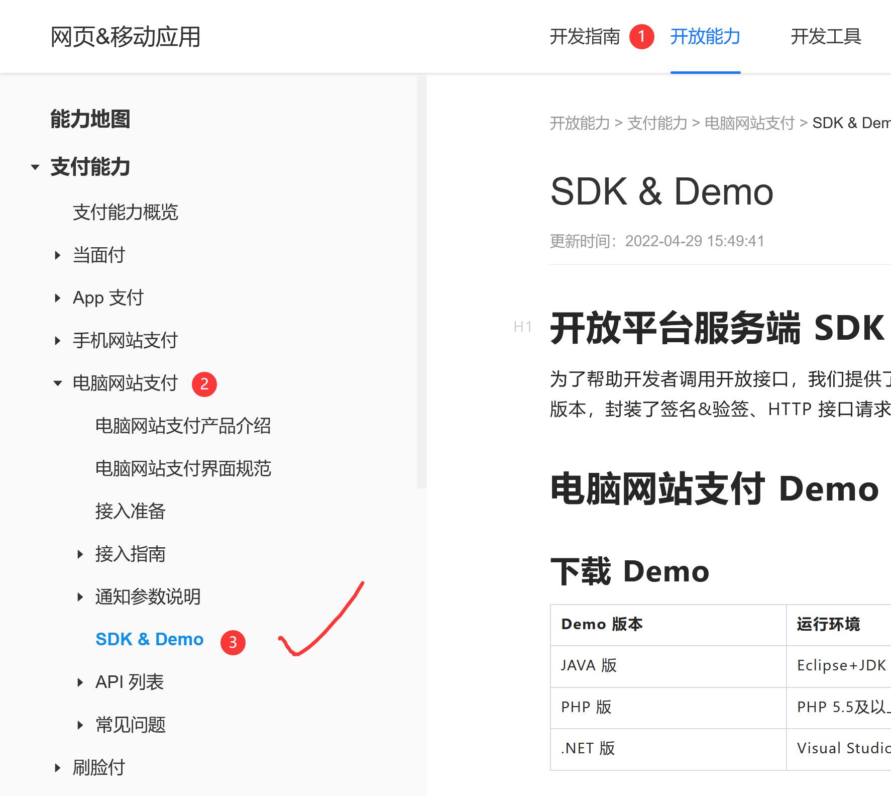891x796 pixels.
Task: Click 电脑网站支付 breadcrumb link
Action: coord(749,123)
